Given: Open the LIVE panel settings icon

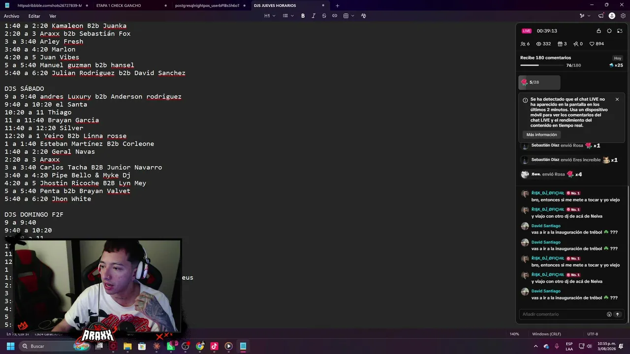Looking at the screenshot, I should 609,31.
